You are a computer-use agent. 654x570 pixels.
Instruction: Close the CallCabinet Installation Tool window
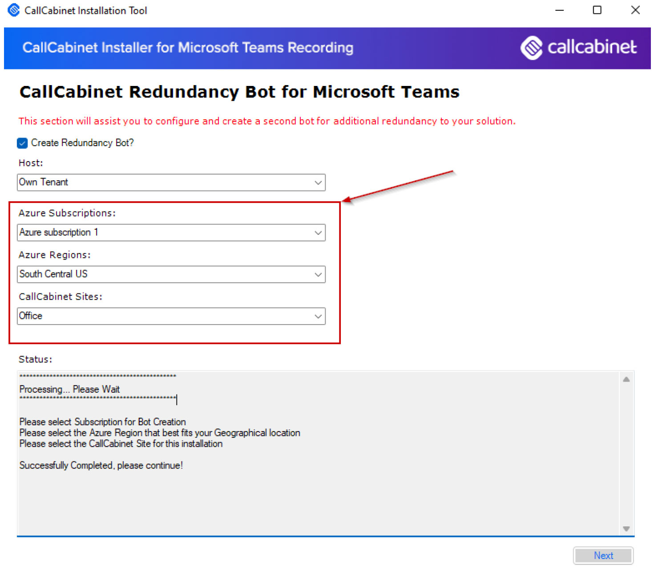tap(635, 10)
